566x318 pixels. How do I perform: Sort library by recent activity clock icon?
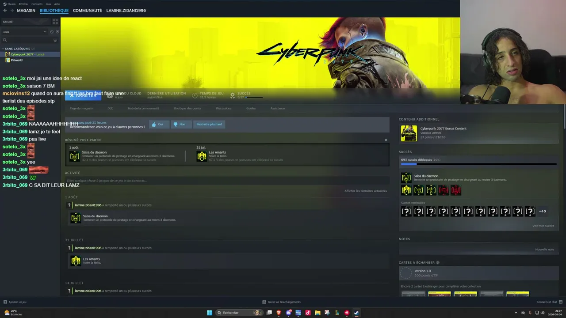point(52,32)
